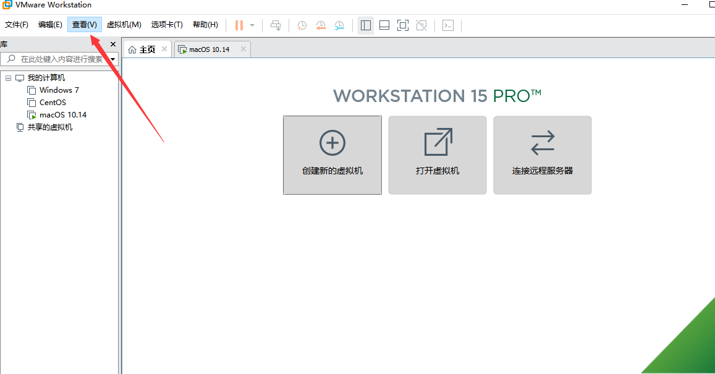Screen dimensions: 715x374
Task: Click the home icon on the 主页 tab
Action: [x=132, y=49]
